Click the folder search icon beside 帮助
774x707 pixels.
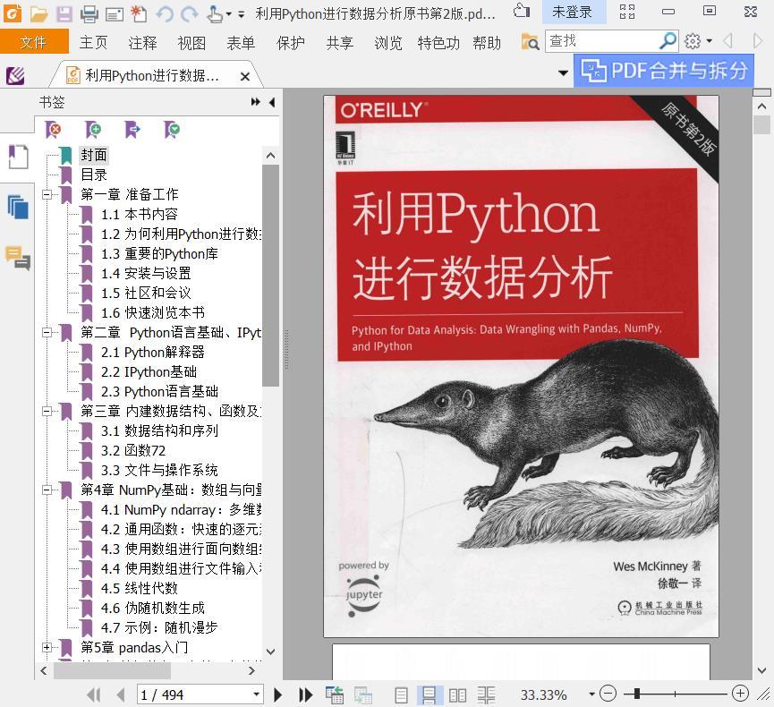[530, 42]
